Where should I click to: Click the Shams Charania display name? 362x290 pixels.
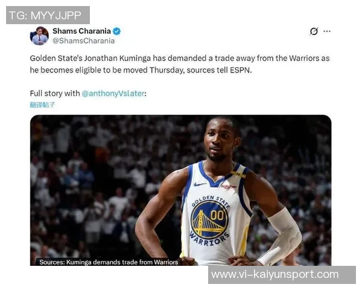pyautogui.click(x=81, y=31)
